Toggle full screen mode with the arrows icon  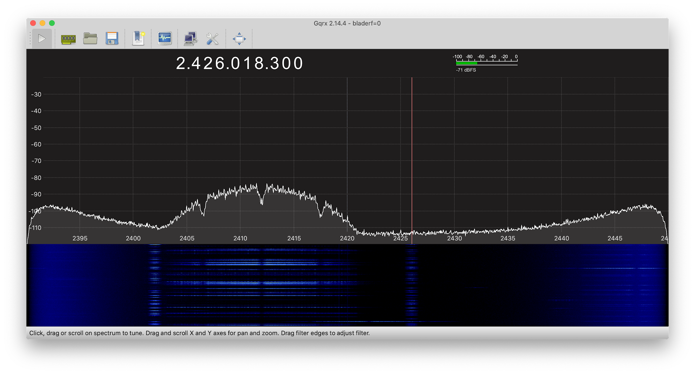coord(239,39)
